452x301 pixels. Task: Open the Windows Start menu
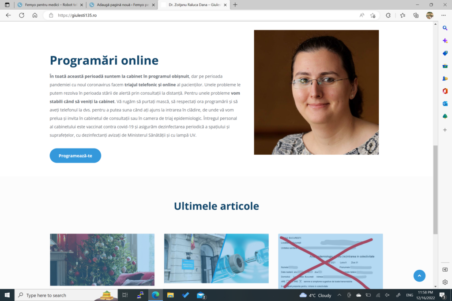7,295
